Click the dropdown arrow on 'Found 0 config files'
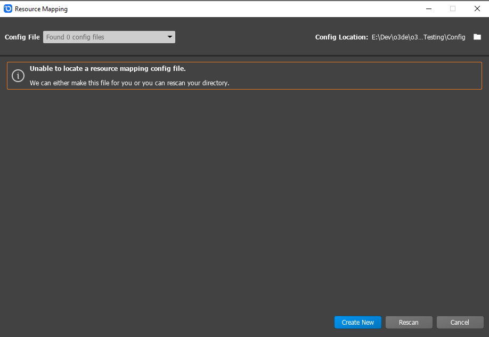 (169, 37)
